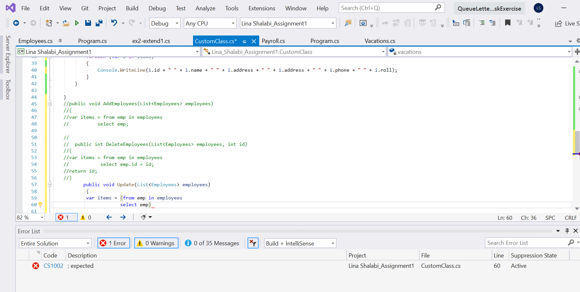Switch to the Vacations.cs tab
This screenshot has width=580, height=292.
click(x=380, y=41)
